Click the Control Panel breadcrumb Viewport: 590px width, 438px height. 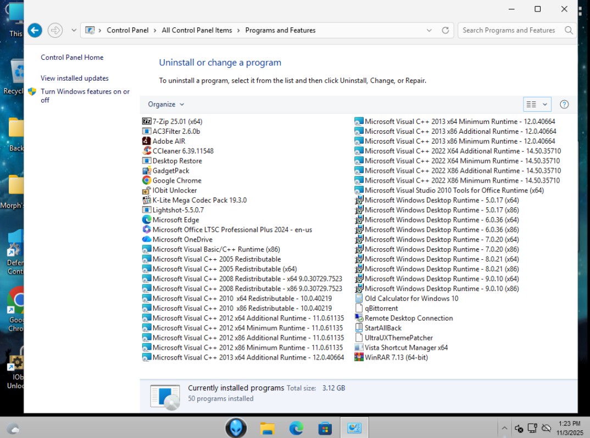click(127, 30)
